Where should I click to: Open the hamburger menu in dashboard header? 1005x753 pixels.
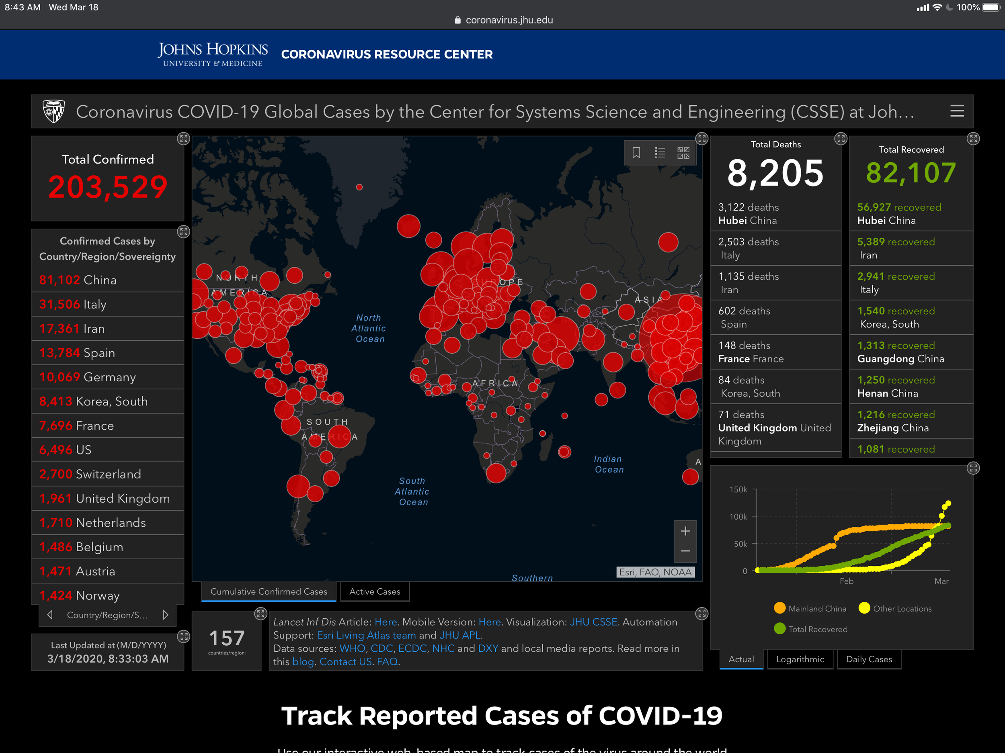coord(957,111)
